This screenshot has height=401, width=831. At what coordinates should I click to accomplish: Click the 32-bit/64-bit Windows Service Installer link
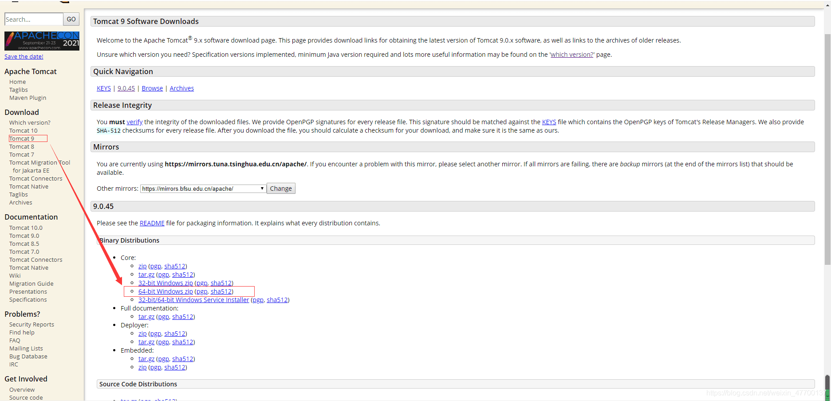pyautogui.click(x=193, y=300)
